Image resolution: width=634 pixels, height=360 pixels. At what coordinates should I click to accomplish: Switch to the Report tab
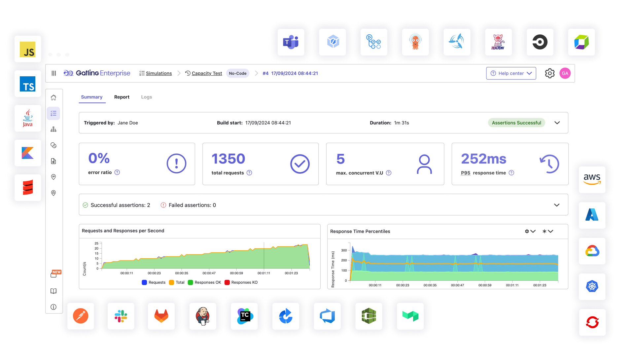click(122, 97)
